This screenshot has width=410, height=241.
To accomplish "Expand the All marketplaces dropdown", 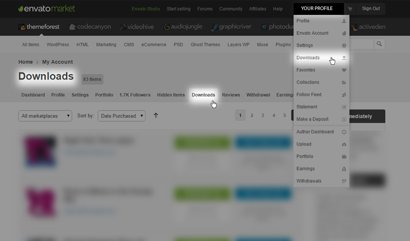I will [x=45, y=116].
